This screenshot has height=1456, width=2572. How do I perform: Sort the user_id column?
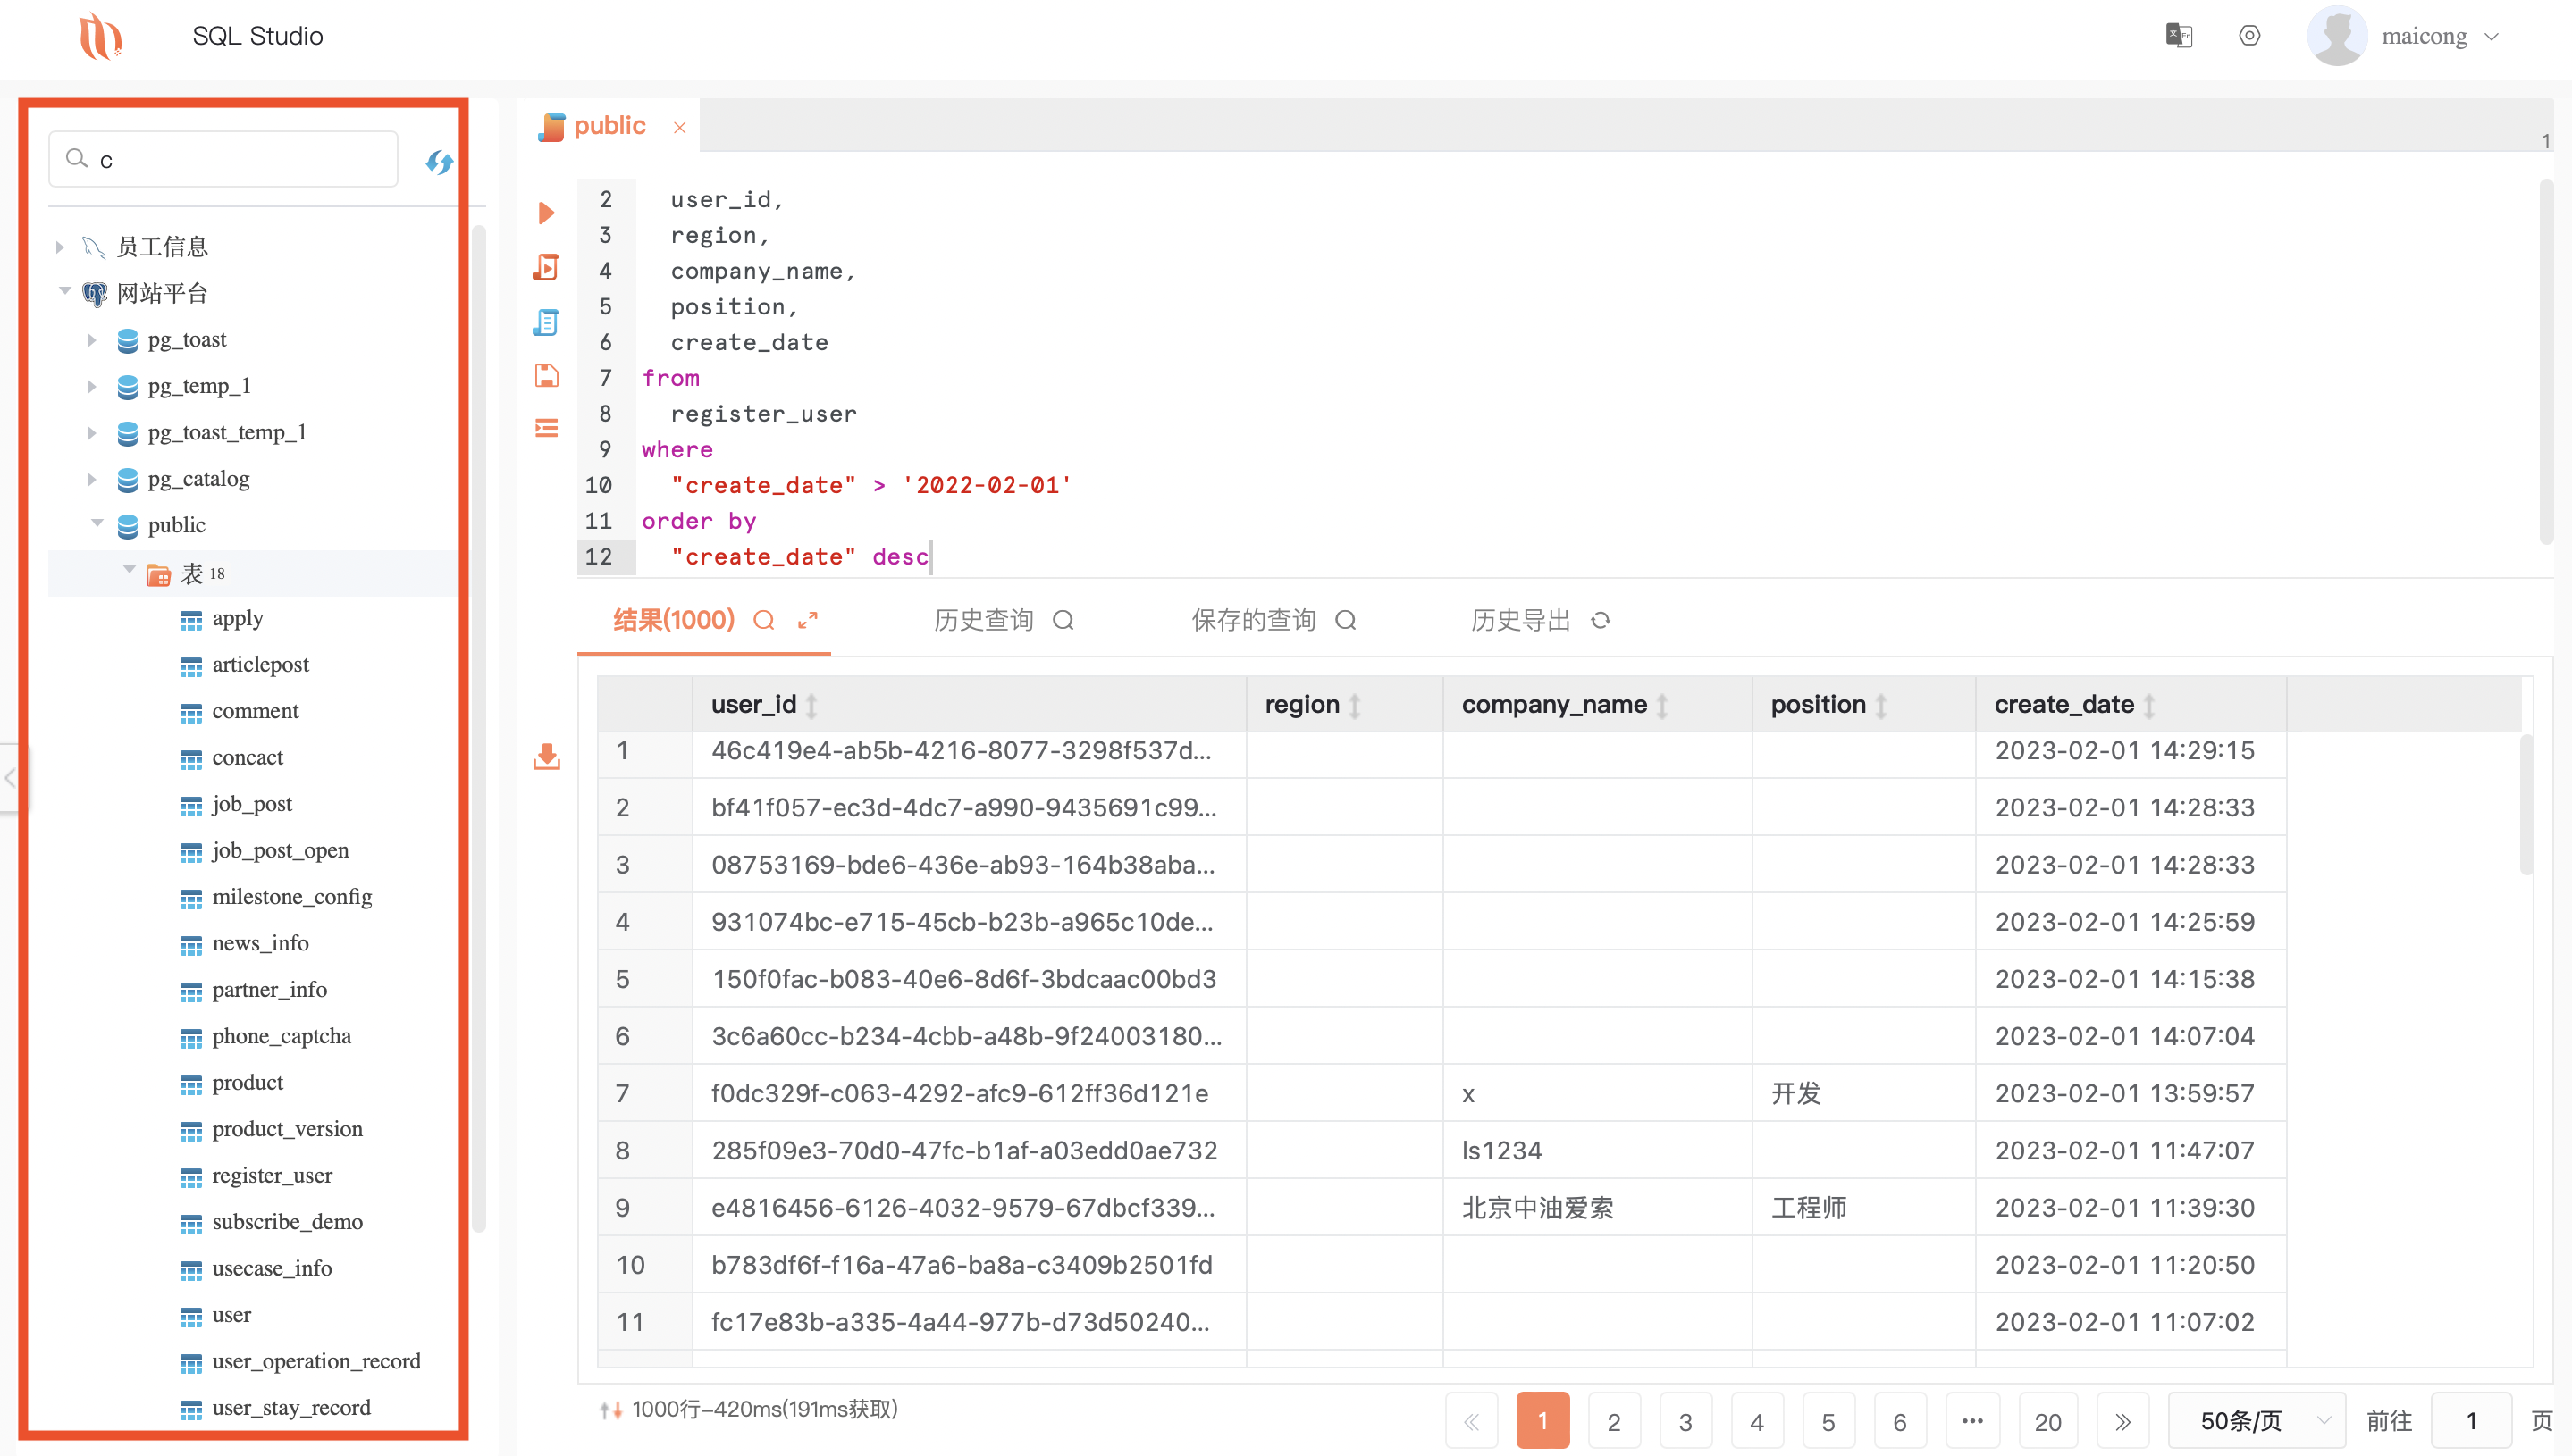click(x=811, y=704)
